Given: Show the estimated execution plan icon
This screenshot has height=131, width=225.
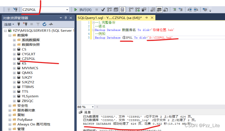Looking at the screenshot, I should [109, 10].
